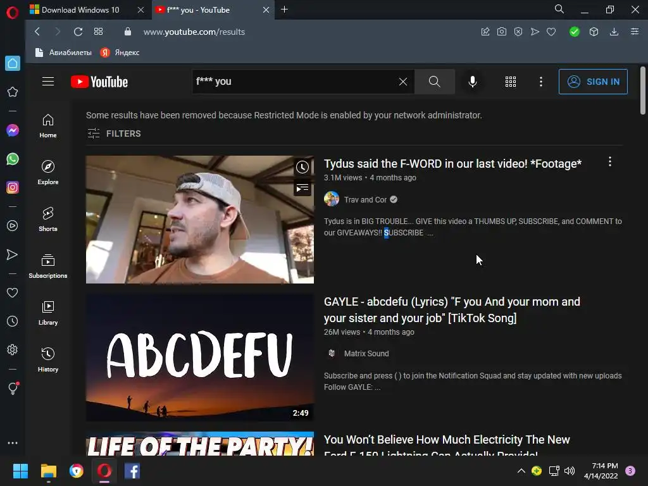This screenshot has width=648, height=486.
Task: Open a new browser tab
Action: pos(284,9)
